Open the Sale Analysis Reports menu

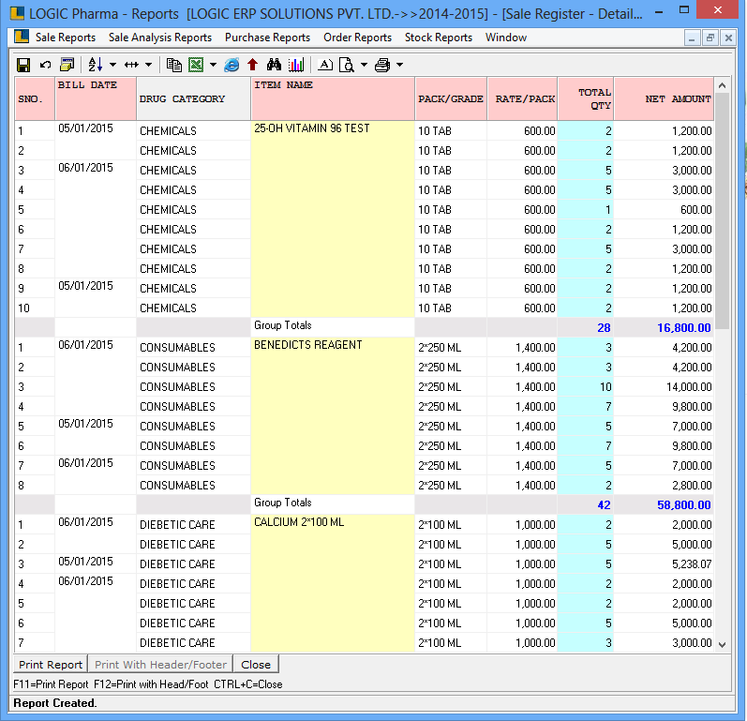tap(160, 38)
